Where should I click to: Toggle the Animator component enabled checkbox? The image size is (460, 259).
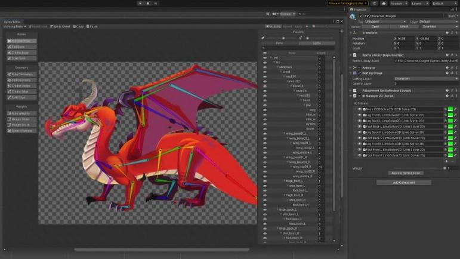point(360,68)
